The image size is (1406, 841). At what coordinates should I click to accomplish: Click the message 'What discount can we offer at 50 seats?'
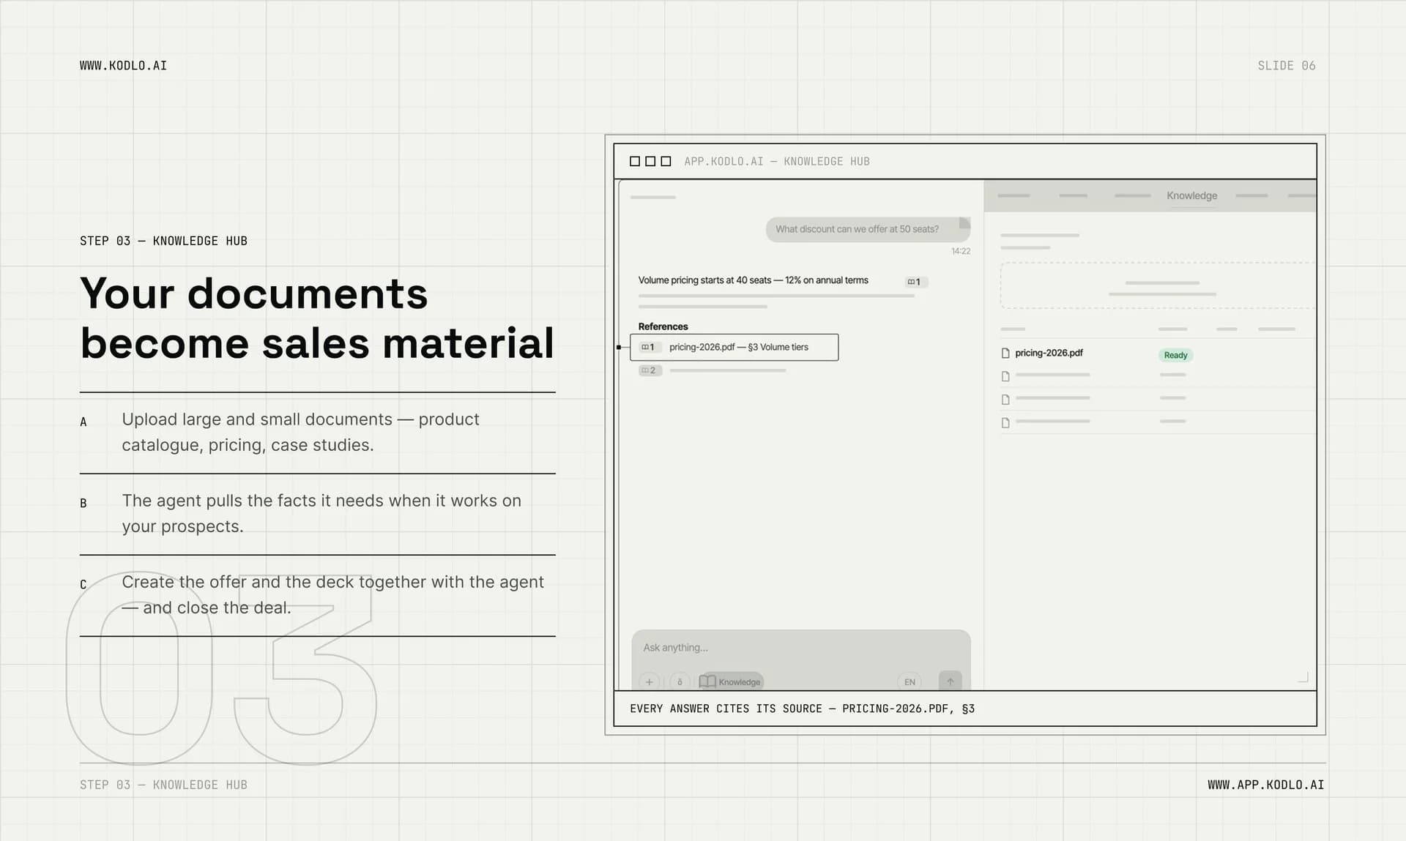click(x=868, y=229)
